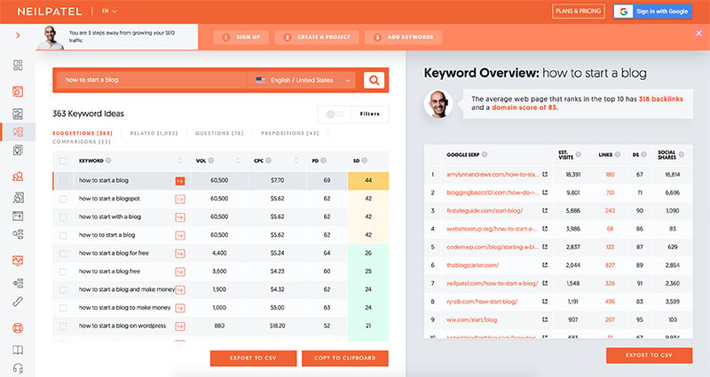Open the ryrob.com/how-start-blog/ SERP link
Viewport: 710px width, 377px height.
[x=482, y=302]
